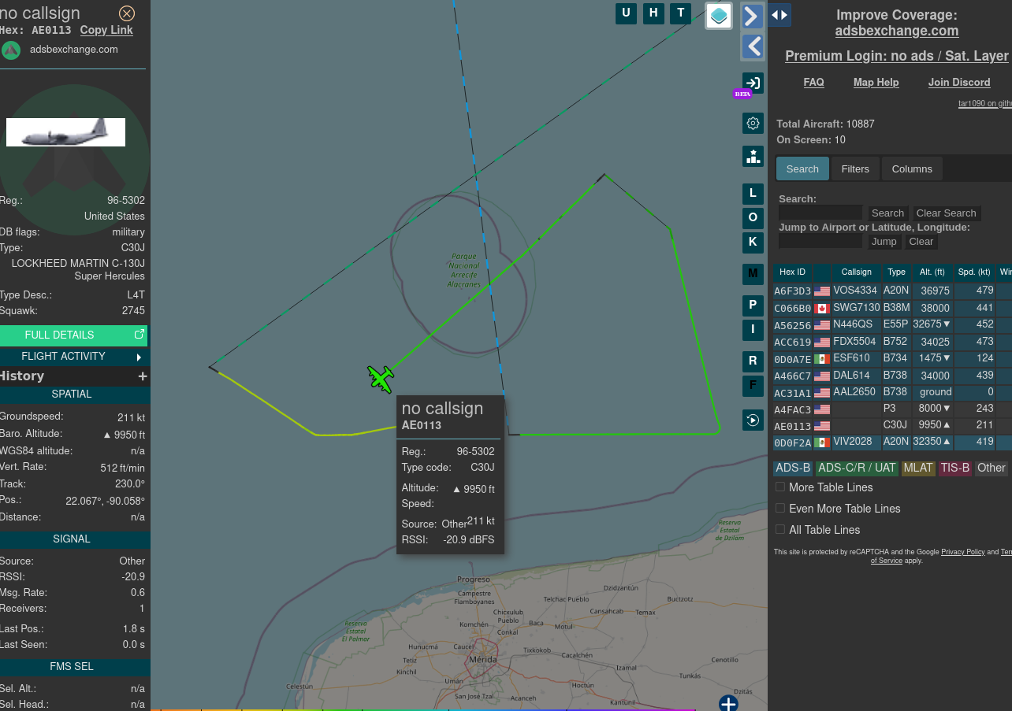Toggle the P map option button

753,306
